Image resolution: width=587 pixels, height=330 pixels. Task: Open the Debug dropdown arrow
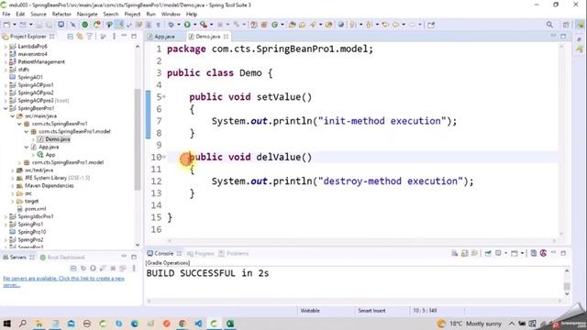[x=178, y=25]
